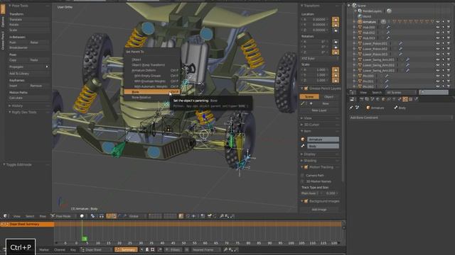The height and width of the screenshot is (255, 455).
Task: Click the 3D viewport editor type icon
Action: pos(6,216)
